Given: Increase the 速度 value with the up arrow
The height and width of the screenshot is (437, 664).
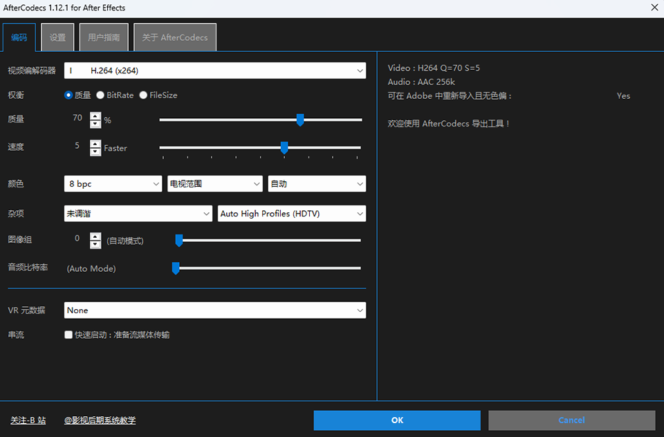Looking at the screenshot, I should point(95,144).
